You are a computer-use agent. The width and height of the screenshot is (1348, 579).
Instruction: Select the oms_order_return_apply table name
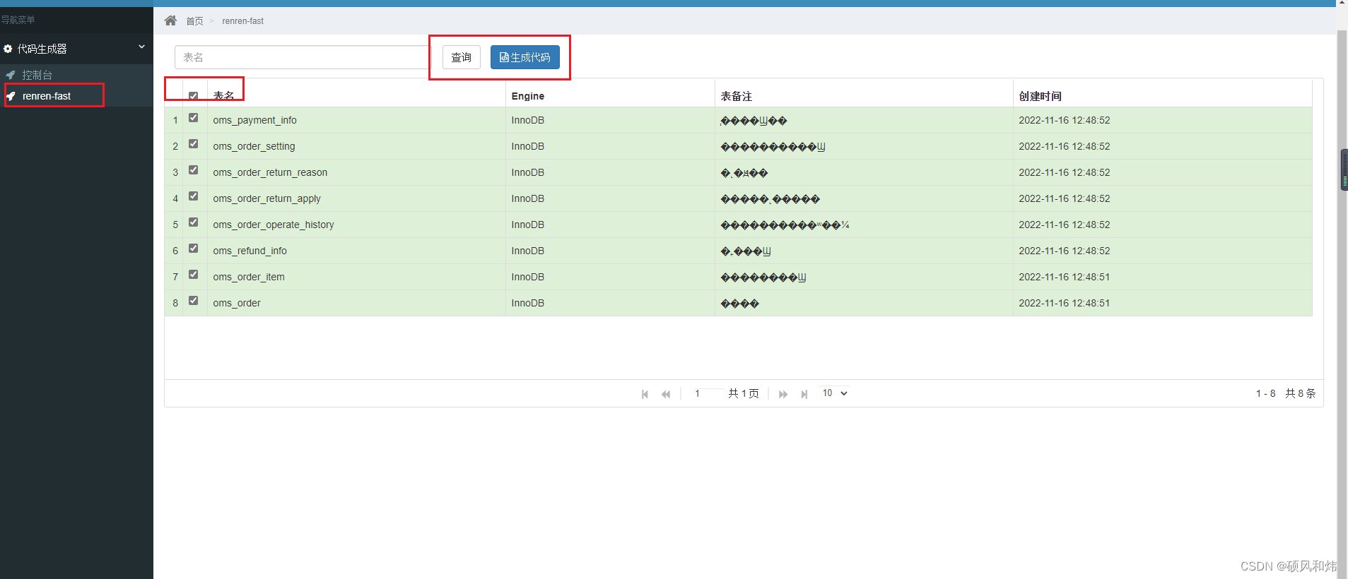point(266,198)
